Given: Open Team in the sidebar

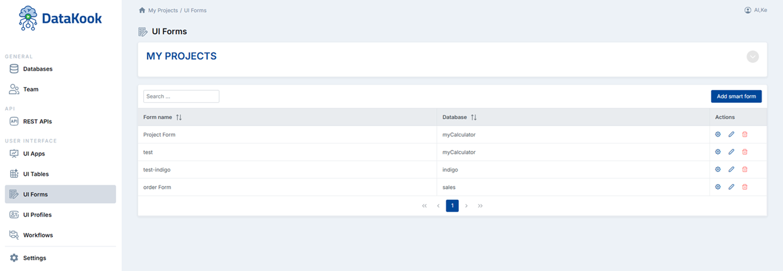Looking at the screenshot, I should tap(61, 89).
